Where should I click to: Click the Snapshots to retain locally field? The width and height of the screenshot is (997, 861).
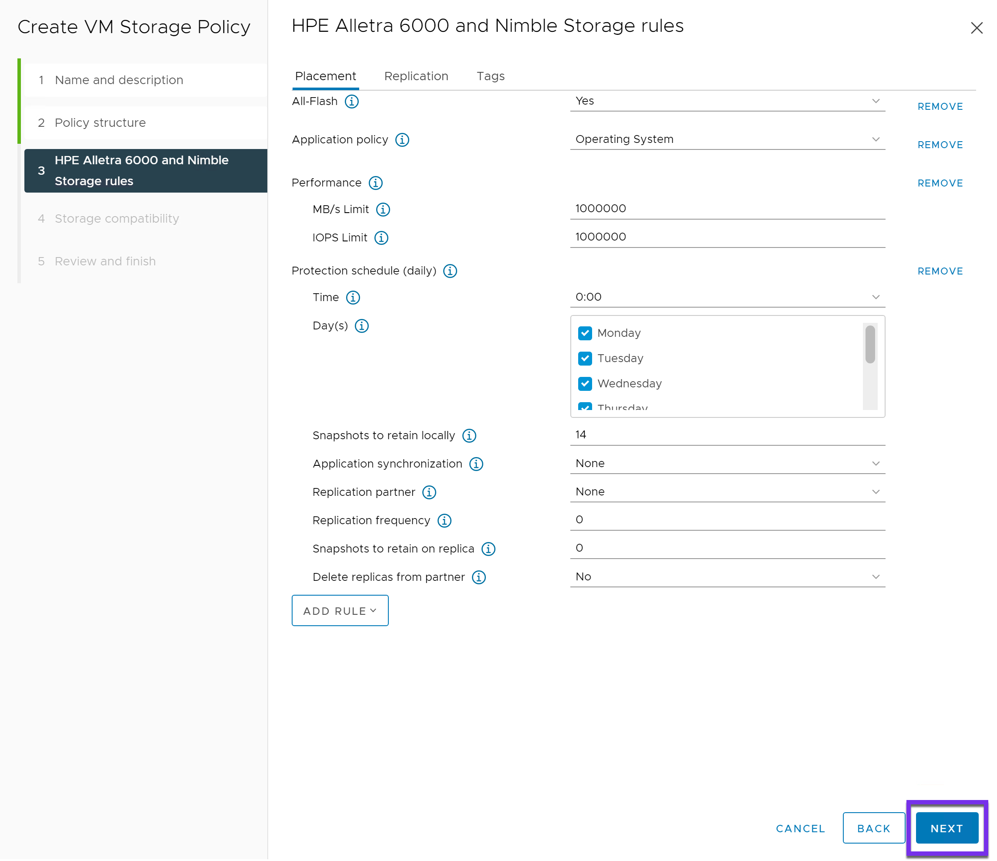(x=727, y=435)
